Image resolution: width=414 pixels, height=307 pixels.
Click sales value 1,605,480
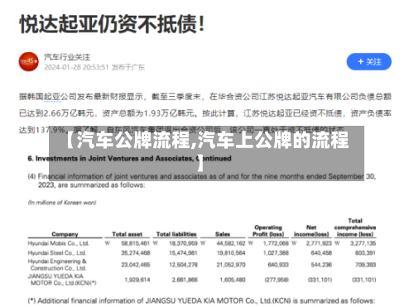pos(233,280)
